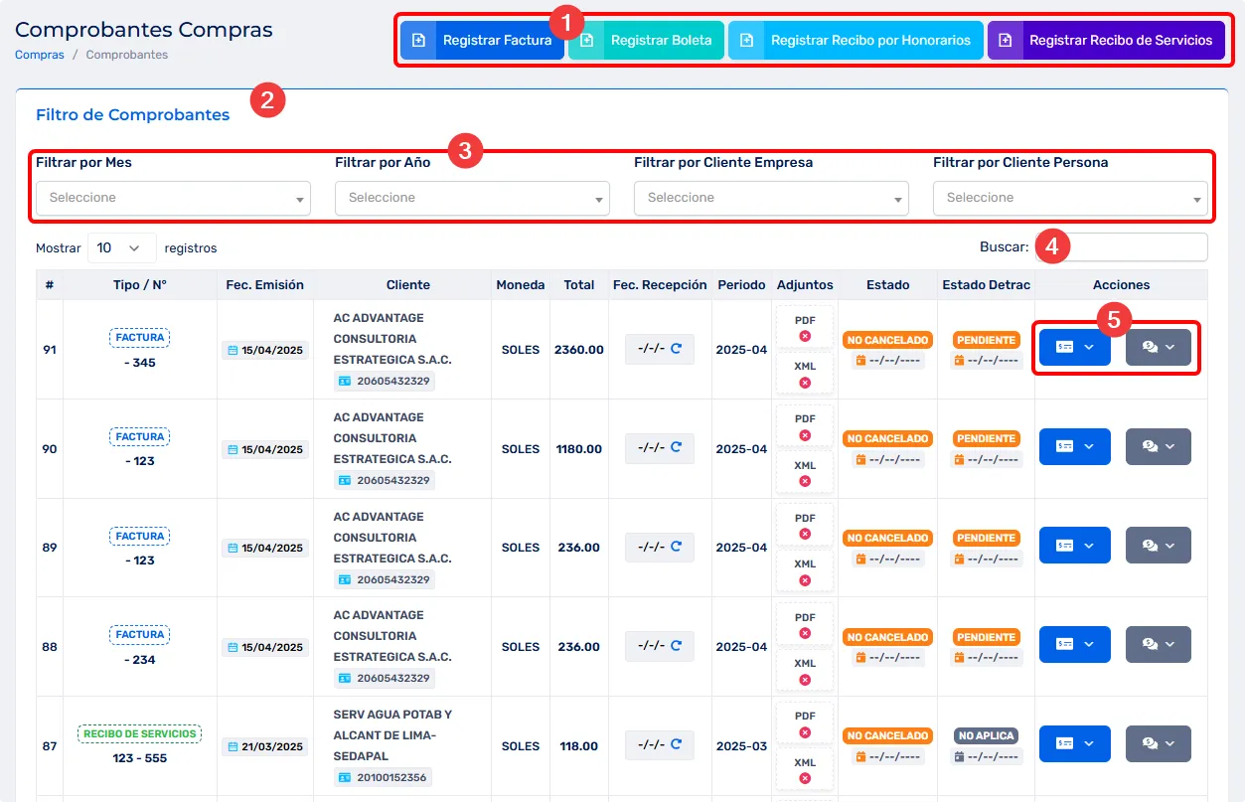
Task: Open the gray comments dropdown in row 90
Action: click(1158, 446)
